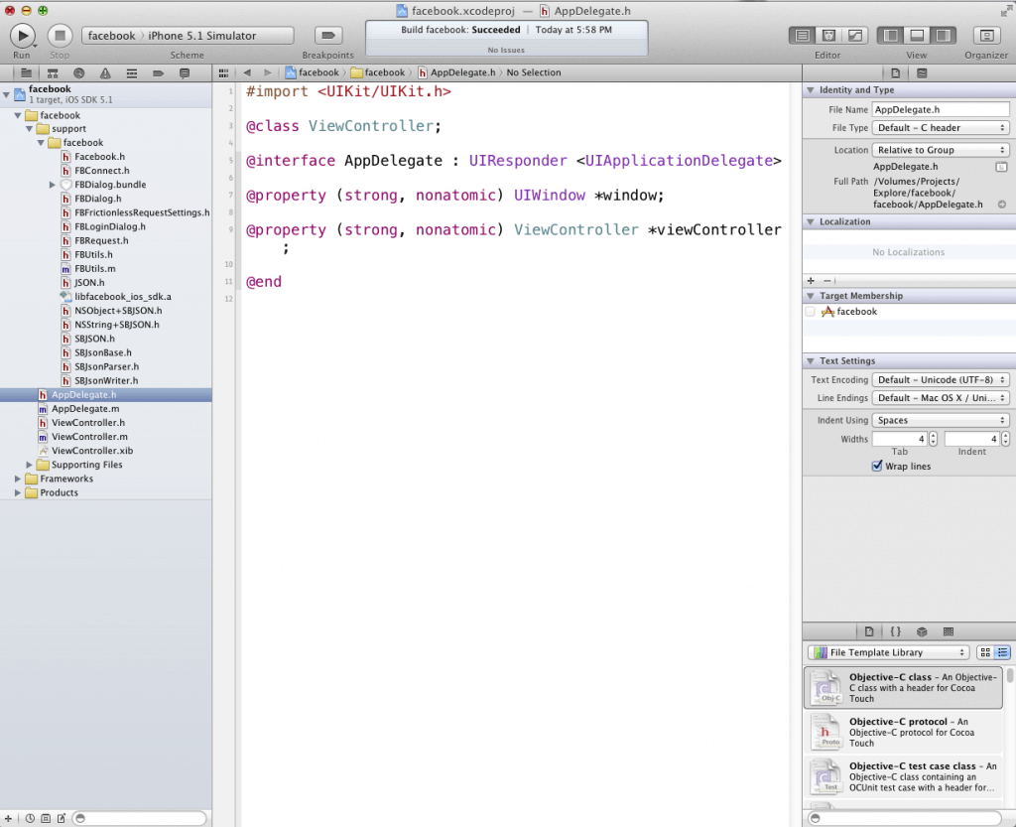Screen dimensions: 1016x827
Task: Switch to the Assistant editor
Action: (x=828, y=36)
